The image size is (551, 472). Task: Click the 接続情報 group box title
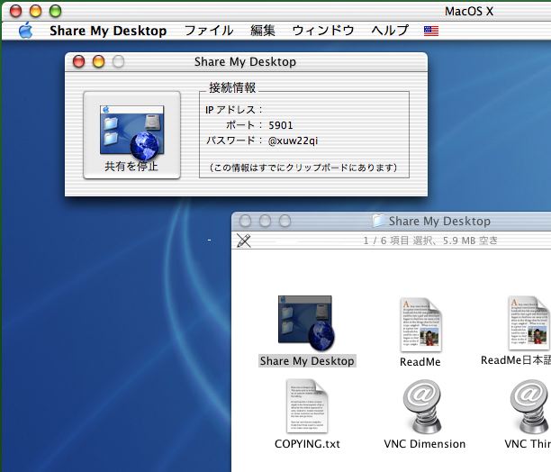point(232,88)
